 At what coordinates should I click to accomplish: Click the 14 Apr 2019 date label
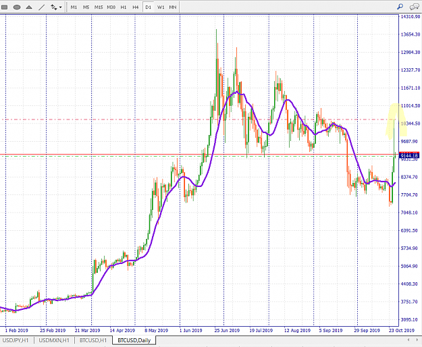click(122, 330)
